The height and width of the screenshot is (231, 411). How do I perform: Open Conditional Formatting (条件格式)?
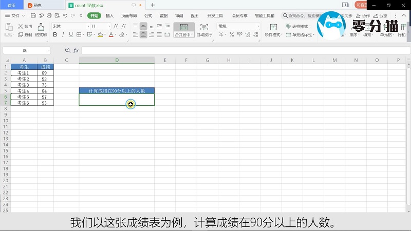[x=273, y=30]
